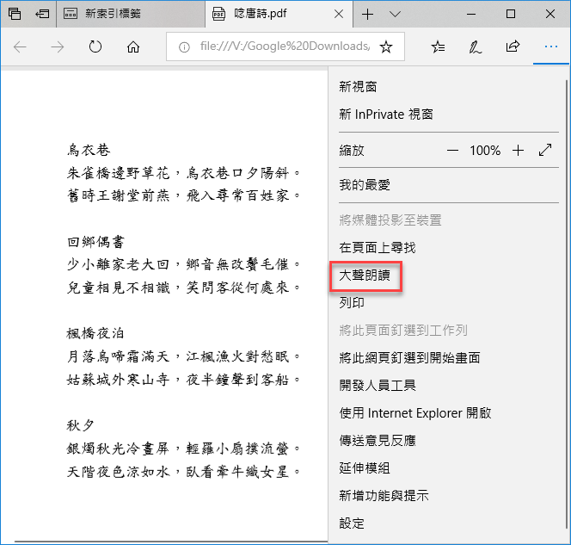Open 延伸模組 from the menu
Viewport: 571px width, 545px height.
click(365, 468)
